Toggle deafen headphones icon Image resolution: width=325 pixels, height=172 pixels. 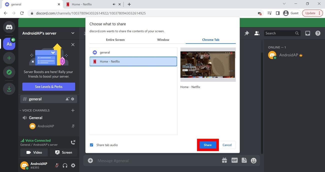[x=65, y=165]
